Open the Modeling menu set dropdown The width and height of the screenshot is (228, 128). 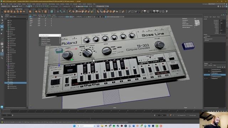(x=6, y=6)
